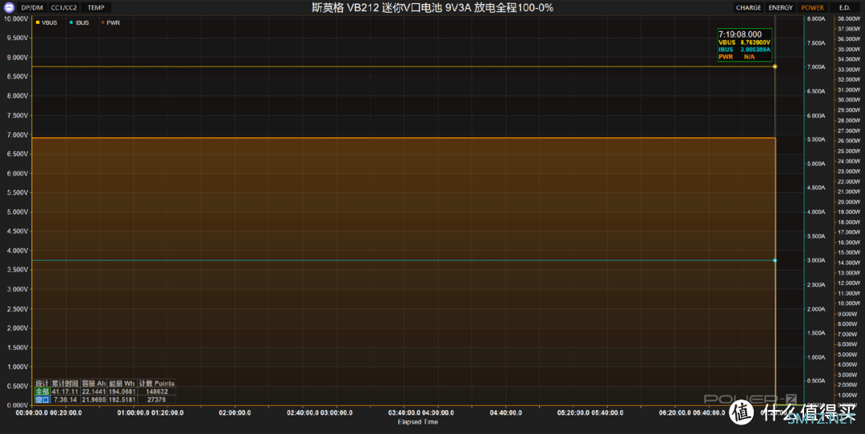
Task: Click the 容量 Ah column header
Action: point(94,384)
